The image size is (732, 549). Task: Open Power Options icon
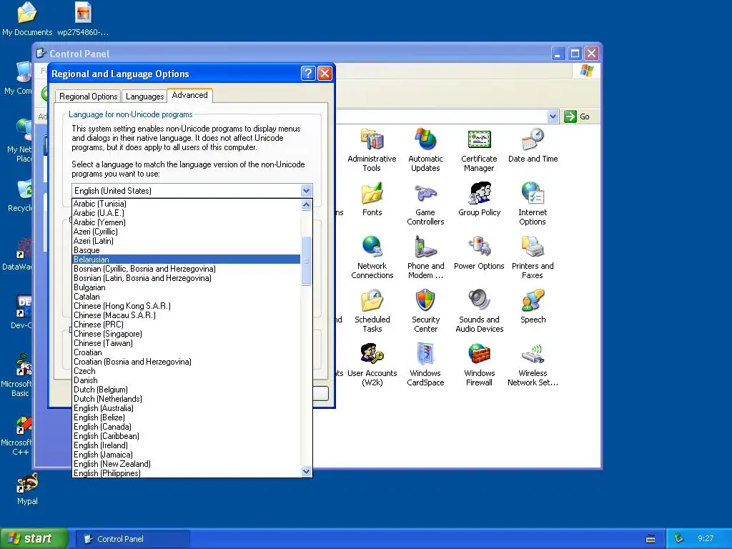[479, 247]
